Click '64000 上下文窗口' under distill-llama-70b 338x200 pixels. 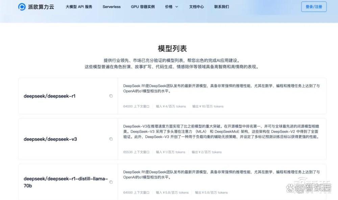point(136,193)
